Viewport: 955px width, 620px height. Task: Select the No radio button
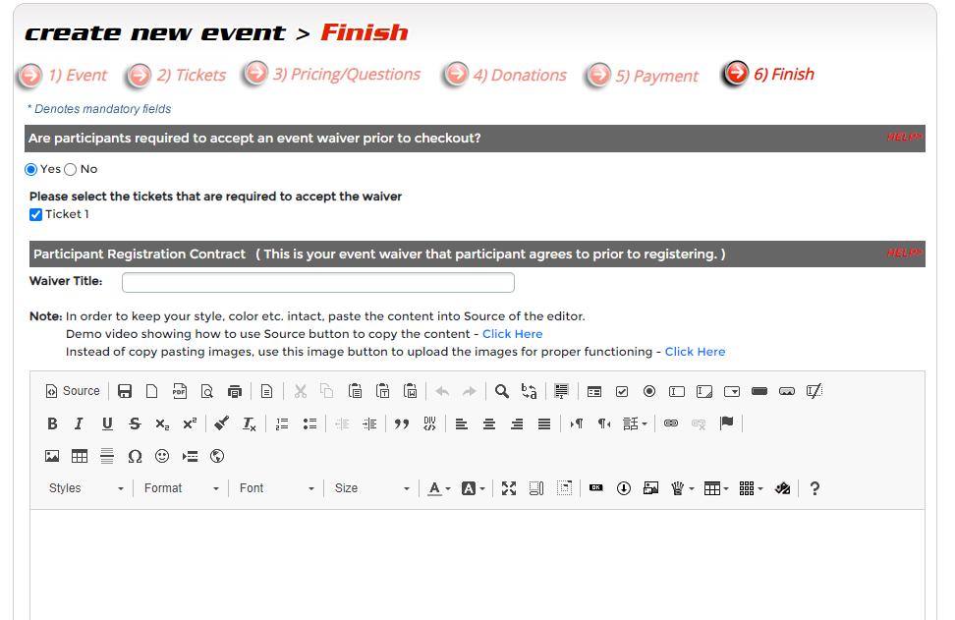71,169
